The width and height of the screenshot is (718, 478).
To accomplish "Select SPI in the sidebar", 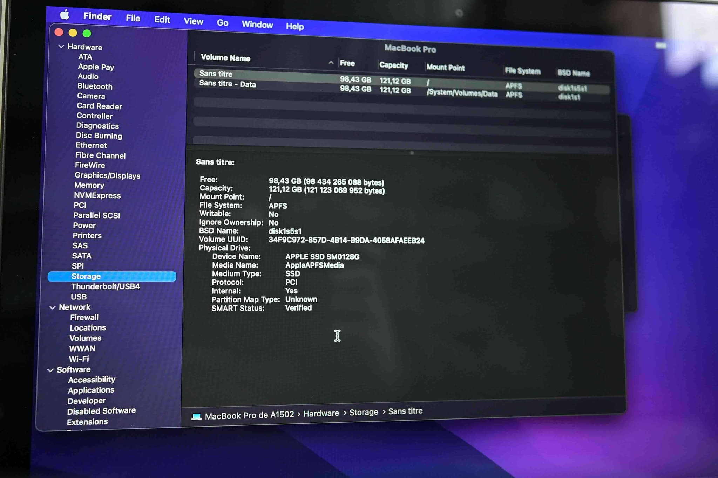I will [77, 266].
